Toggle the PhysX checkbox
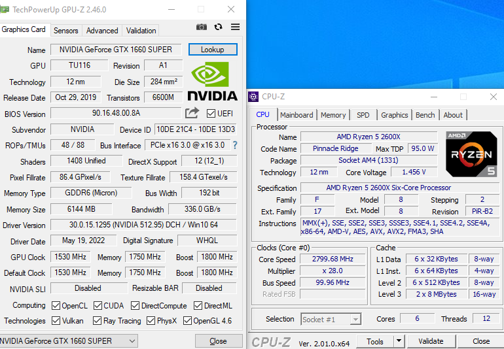The width and height of the screenshot is (504, 349). 151,320
